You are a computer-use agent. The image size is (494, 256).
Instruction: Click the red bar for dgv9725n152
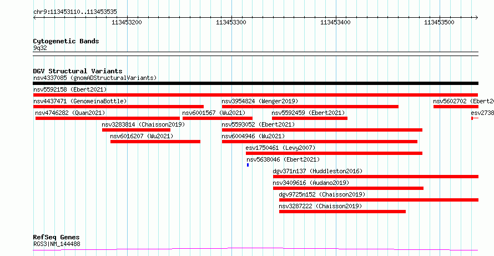pyautogui.click(x=379, y=200)
